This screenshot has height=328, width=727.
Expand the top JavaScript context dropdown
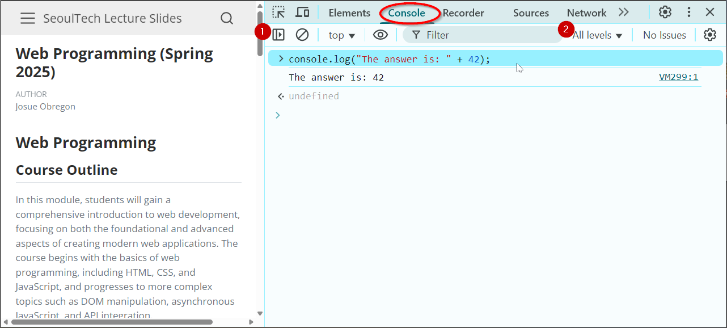(341, 35)
